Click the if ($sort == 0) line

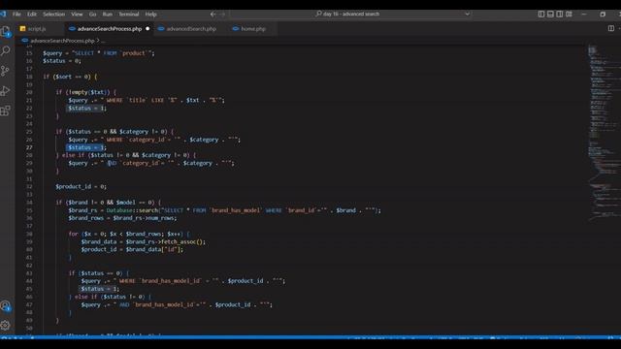pos(70,77)
